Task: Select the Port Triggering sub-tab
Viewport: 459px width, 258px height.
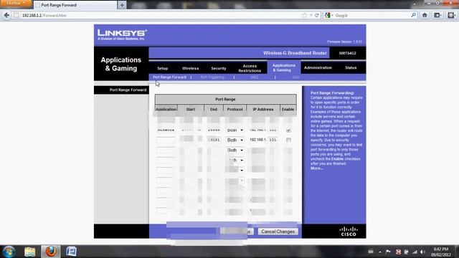Action: click(x=212, y=77)
